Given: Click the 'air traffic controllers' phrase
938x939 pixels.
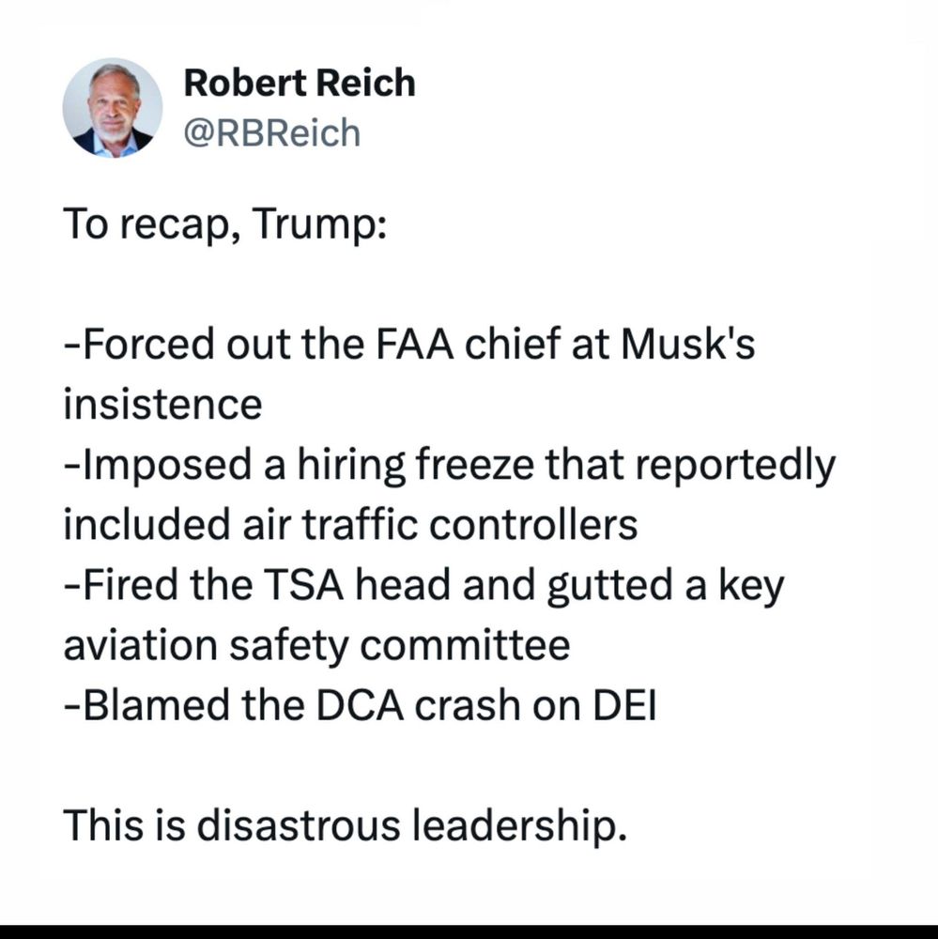Looking at the screenshot, I should [439, 525].
